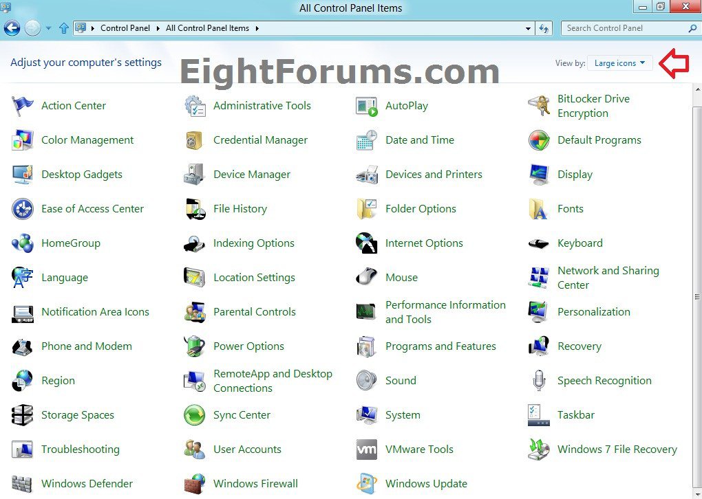
Task: Click the Back navigation button
Action: pyautogui.click(x=12, y=28)
